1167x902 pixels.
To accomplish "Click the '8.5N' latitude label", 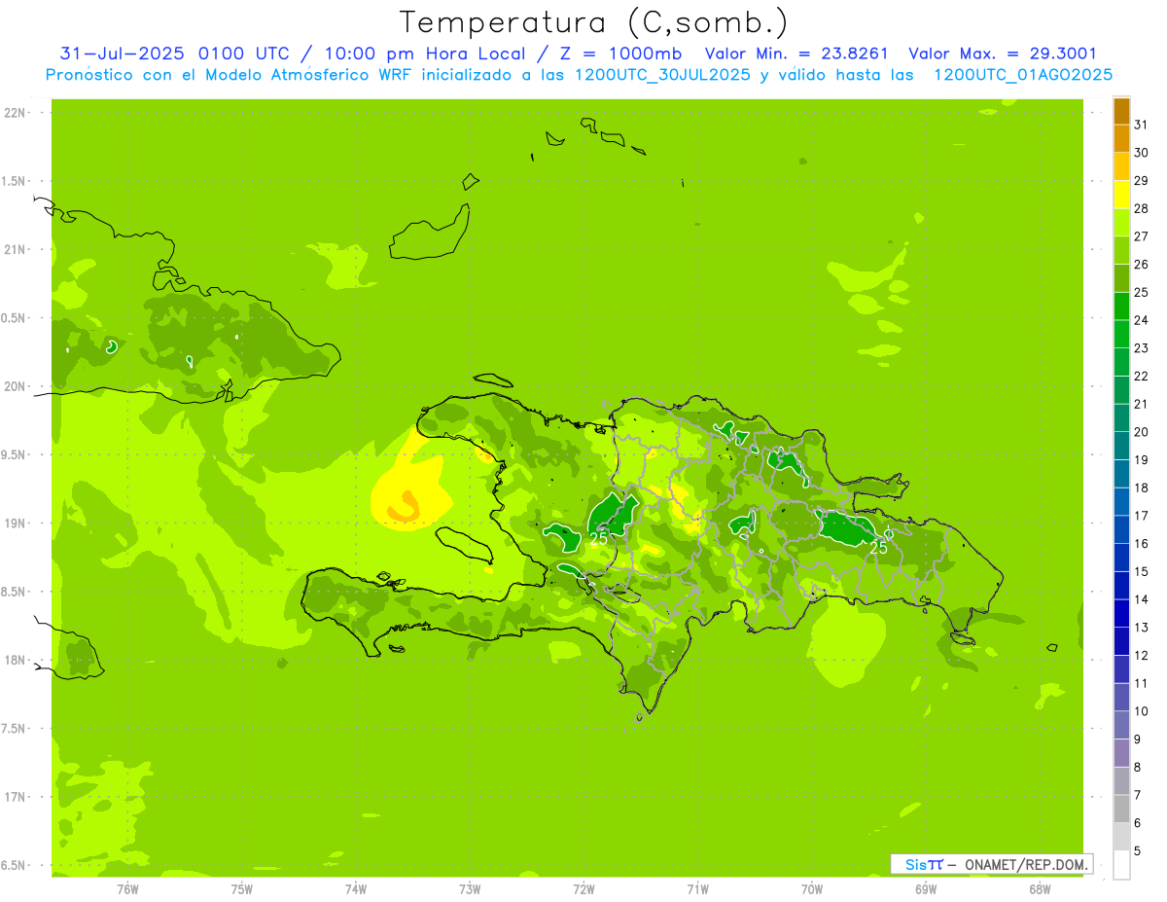I will click(14, 592).
